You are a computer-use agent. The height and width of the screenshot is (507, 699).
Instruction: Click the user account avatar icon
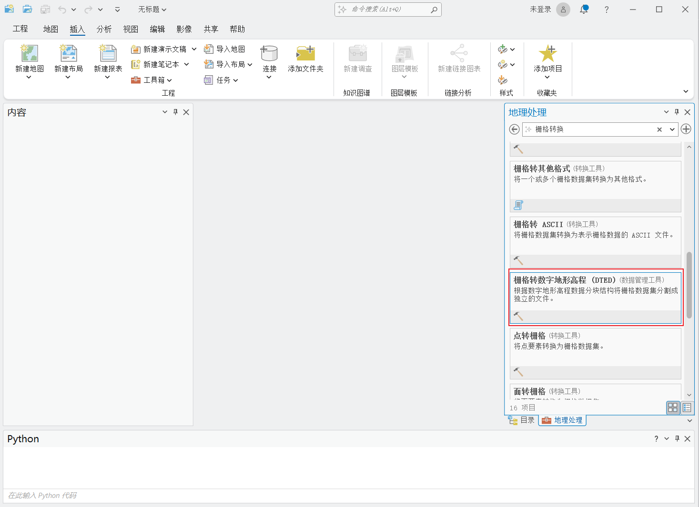(x=563, y=10)
